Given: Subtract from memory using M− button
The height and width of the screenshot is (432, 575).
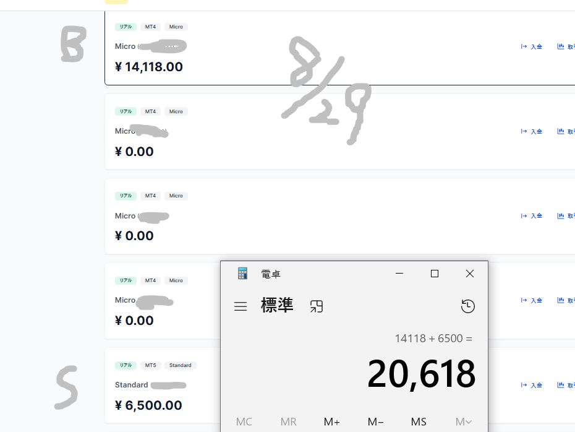Looking at the screenshot, I should click(375, 421).
